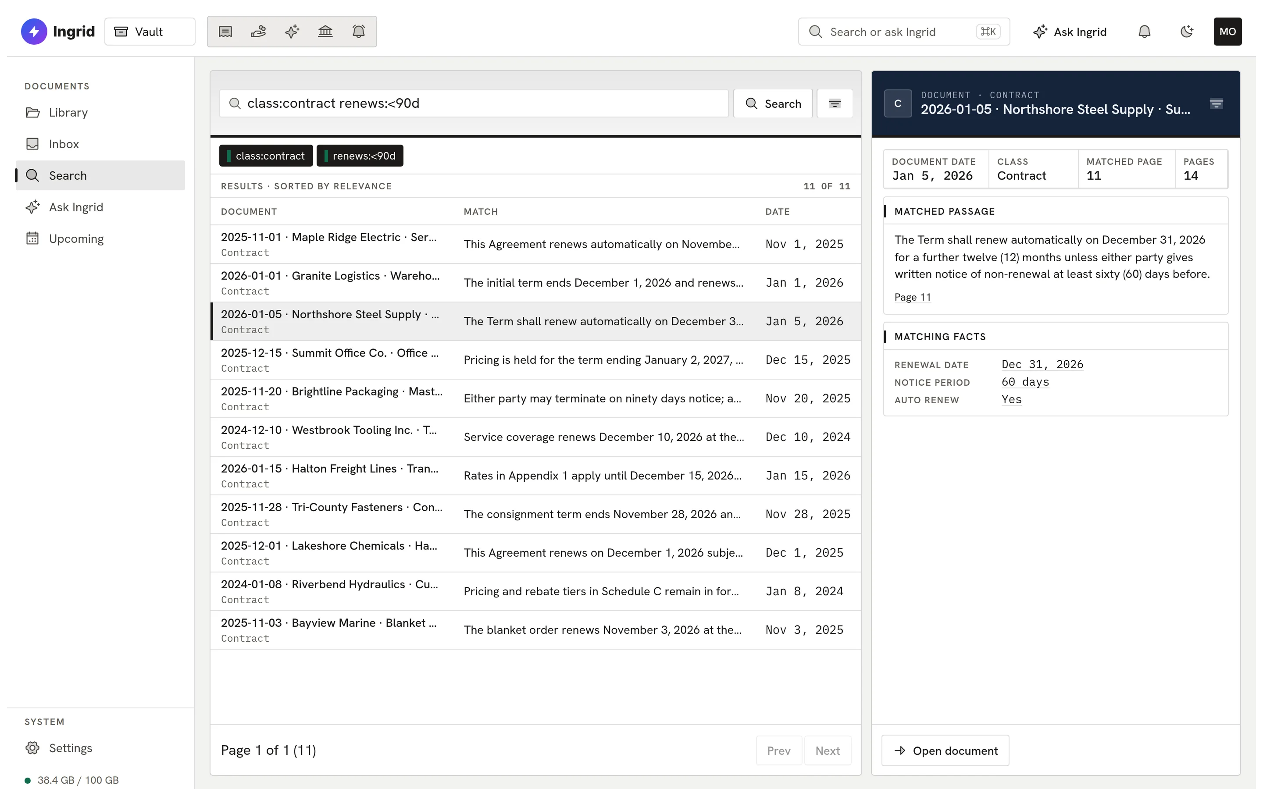The height and width of the screenshot is (789, 1263).
Task: Select Search in the sidebar
Action: point(100,175)
